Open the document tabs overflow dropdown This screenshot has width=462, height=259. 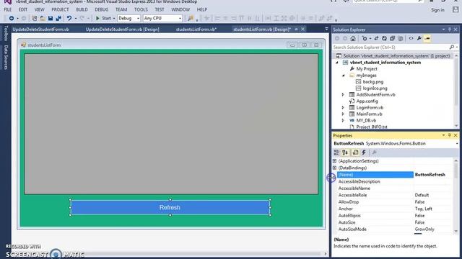click(326, 29)
